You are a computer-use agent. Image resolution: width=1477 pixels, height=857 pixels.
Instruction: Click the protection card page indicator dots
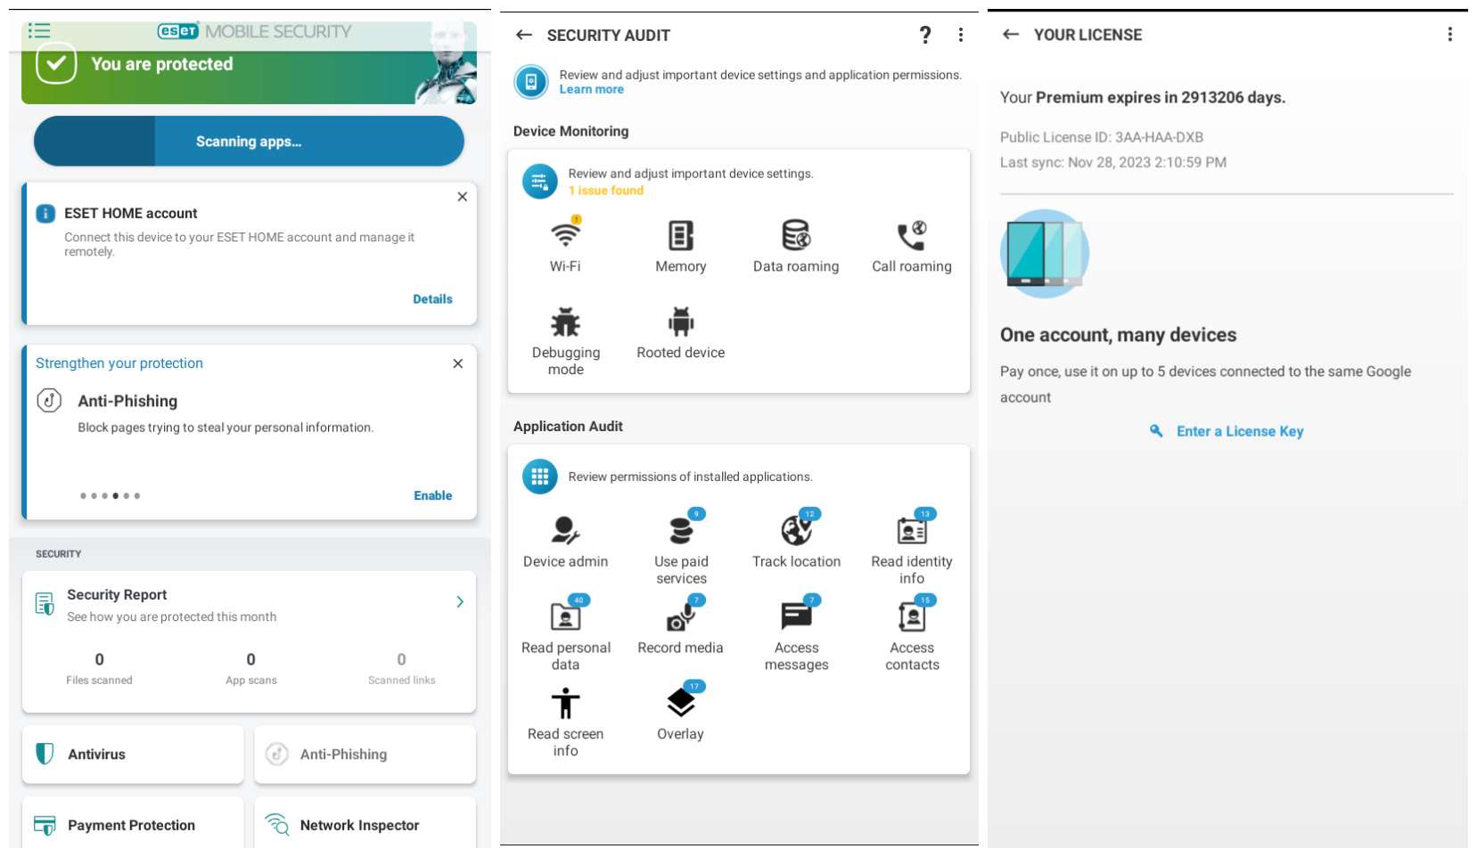click(x=111, y=496)
